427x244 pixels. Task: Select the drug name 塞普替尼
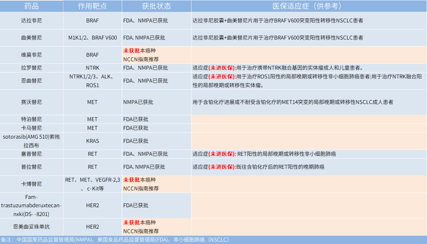coord(32,154)
